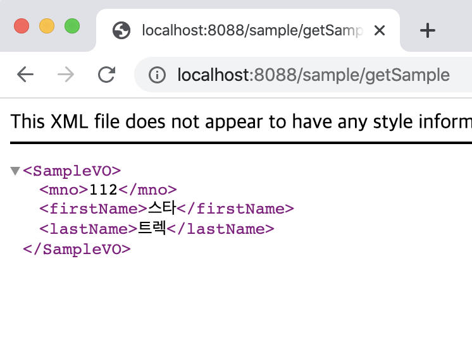Close the localhost:8088 tab

click(x=379, y=30)
